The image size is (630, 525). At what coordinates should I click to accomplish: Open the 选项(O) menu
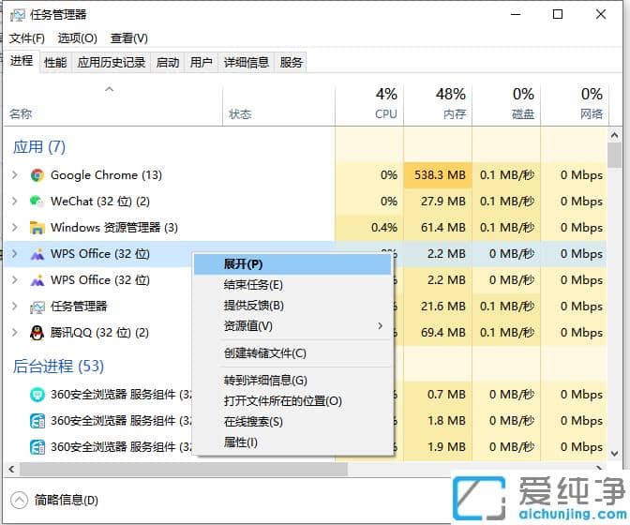pos(77,38)
